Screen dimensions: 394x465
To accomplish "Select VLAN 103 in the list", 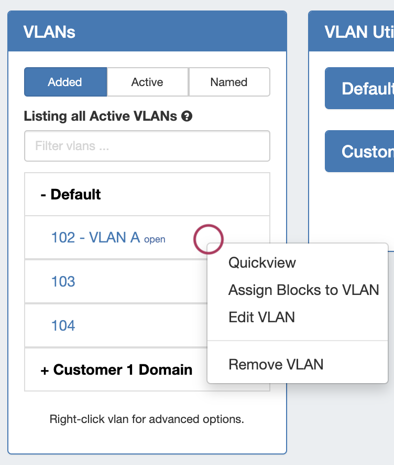I will pyautogui.click(x=63, y=282).
